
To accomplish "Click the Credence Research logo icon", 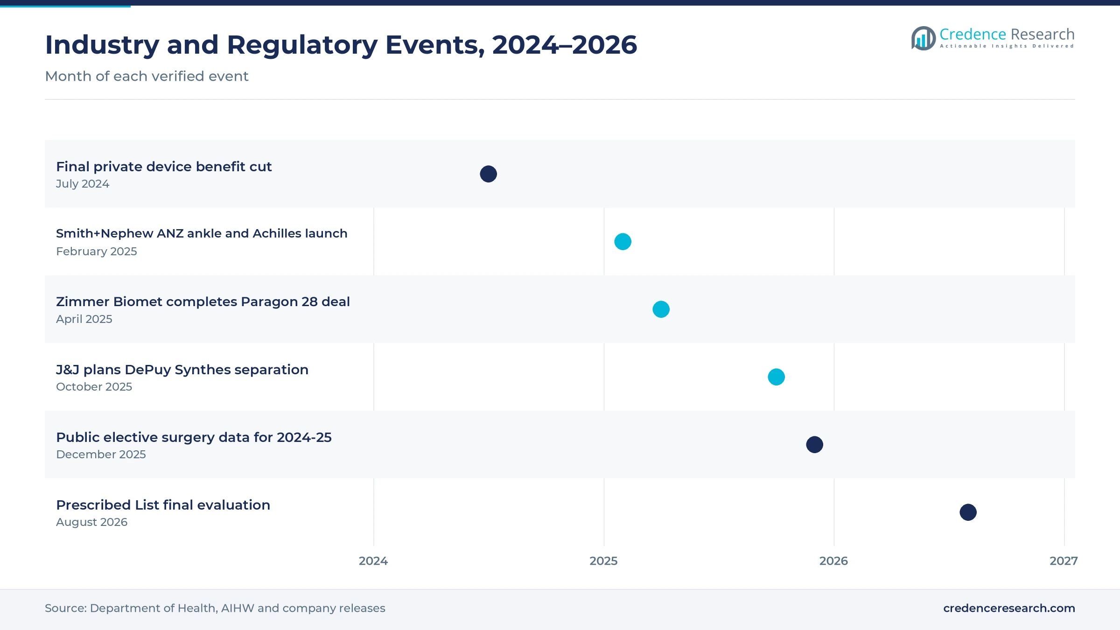I will pyautogui.click(x=923, y=38).
